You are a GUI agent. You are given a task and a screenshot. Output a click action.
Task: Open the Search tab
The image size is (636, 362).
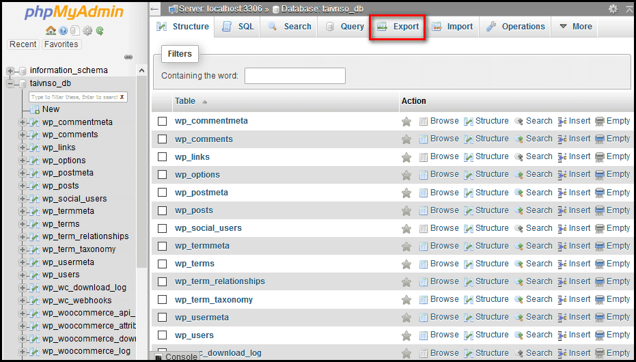click(x=289, y=27)
